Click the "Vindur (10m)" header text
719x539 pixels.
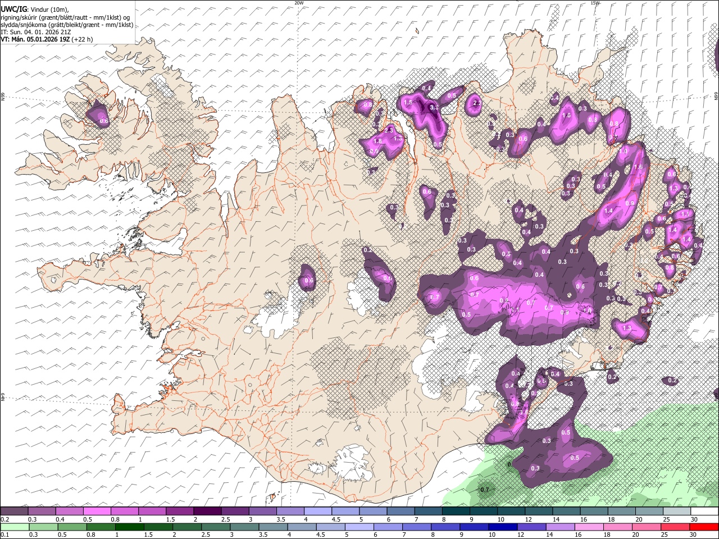(49, 10)
